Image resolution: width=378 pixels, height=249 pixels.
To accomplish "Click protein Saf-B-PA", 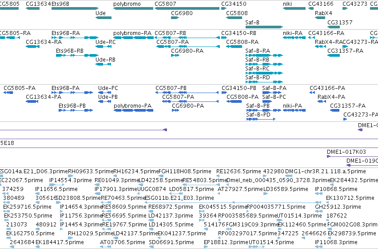I will point(272,93).
